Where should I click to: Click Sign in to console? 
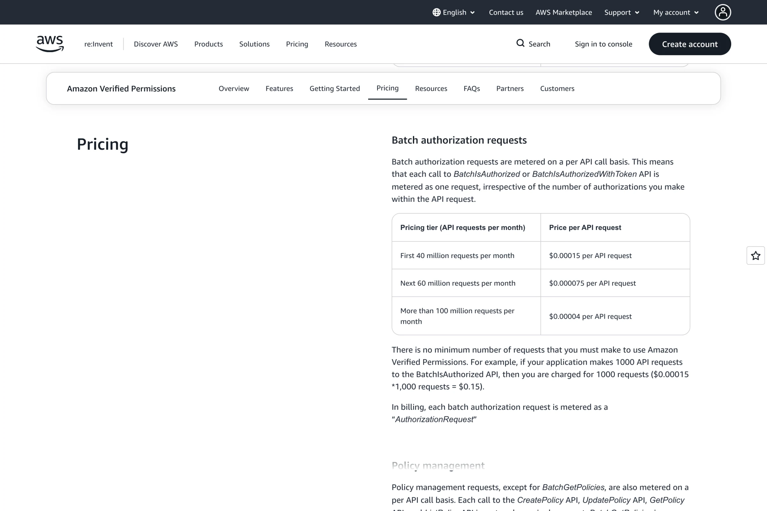(603, 44)
